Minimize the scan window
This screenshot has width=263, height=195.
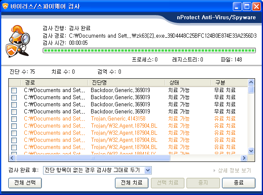point(237,7)
